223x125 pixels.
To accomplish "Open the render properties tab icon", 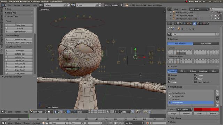I will pyautogui.click(x=175, y=24).
